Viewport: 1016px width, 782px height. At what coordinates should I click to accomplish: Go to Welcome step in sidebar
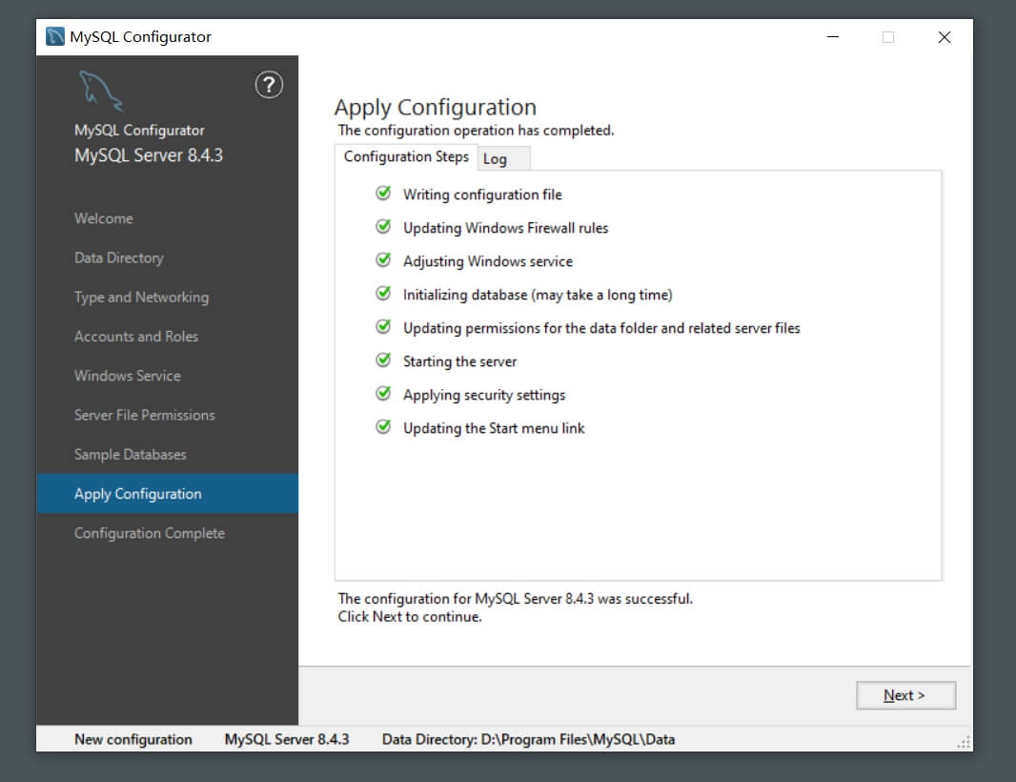[x=104, y=218]
